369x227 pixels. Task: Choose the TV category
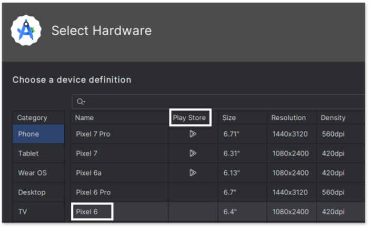click(23, 212)
